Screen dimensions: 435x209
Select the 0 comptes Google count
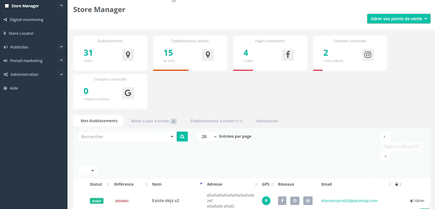(86, 91)
